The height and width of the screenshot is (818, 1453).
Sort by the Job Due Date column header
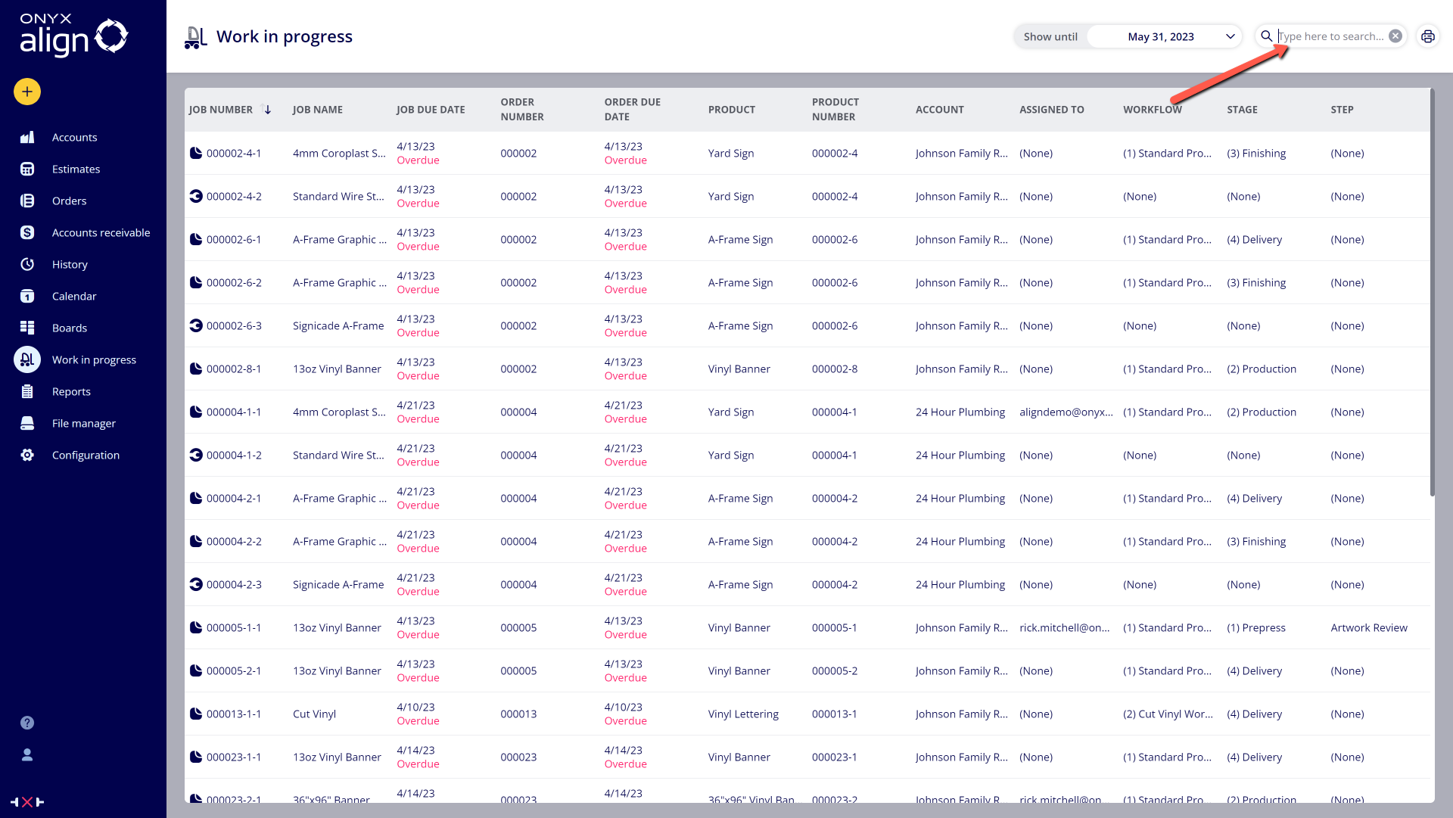431,110
